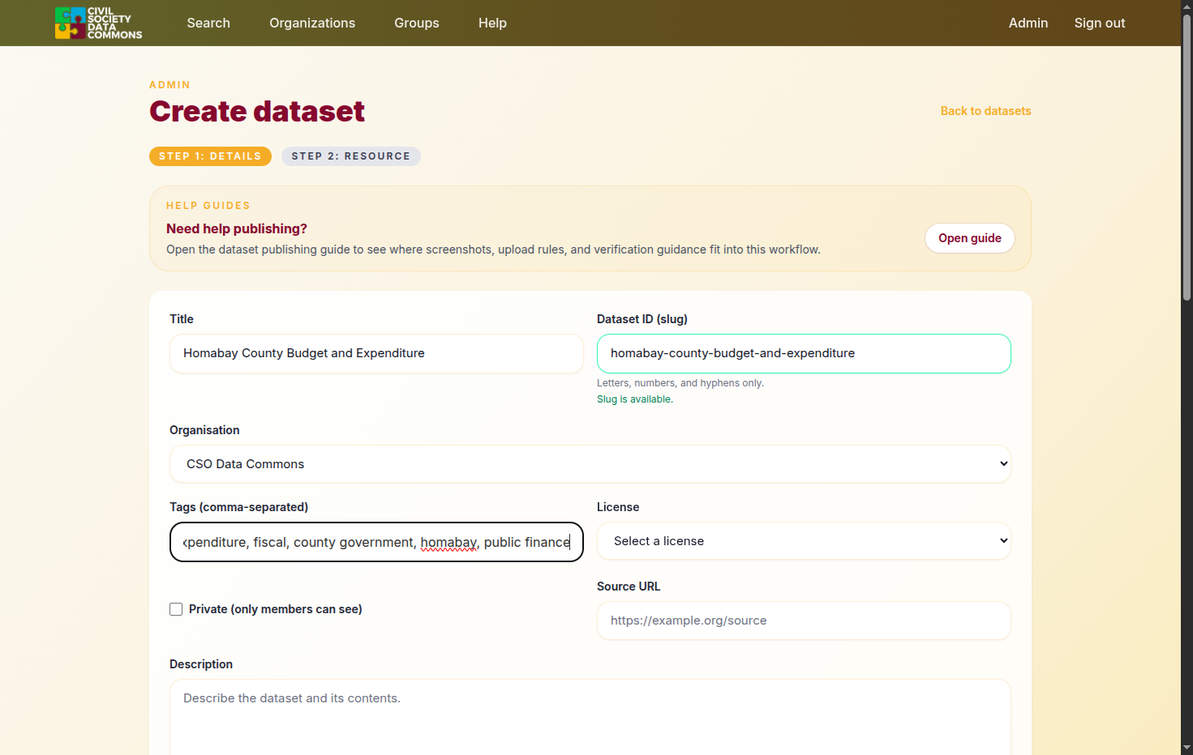Open the Groups nav item
The height and width of the screenshot is (755, 1193).
417,23
